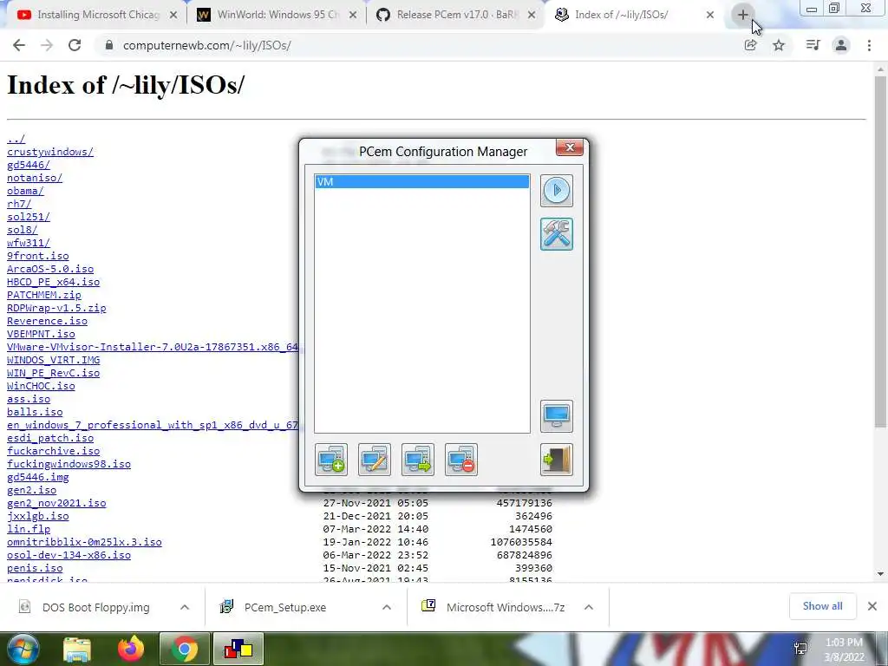Download ArcaOS-5.0.iso
This screenshot has height=666, width=888.
(50, 269)
